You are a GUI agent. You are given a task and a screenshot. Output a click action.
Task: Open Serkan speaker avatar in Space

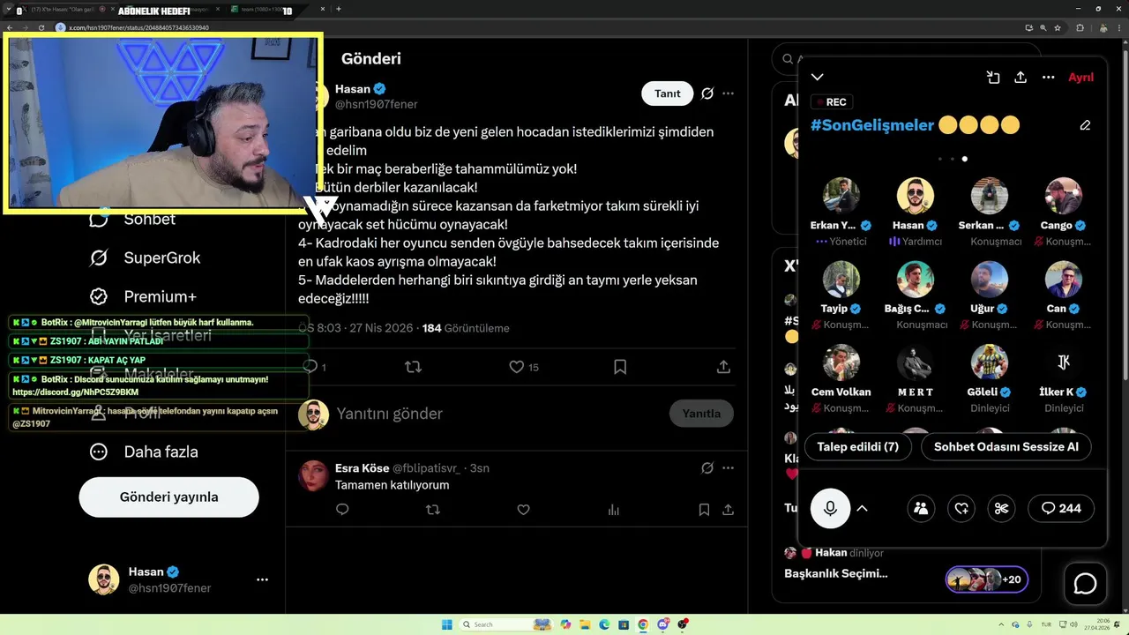(990, 196)
